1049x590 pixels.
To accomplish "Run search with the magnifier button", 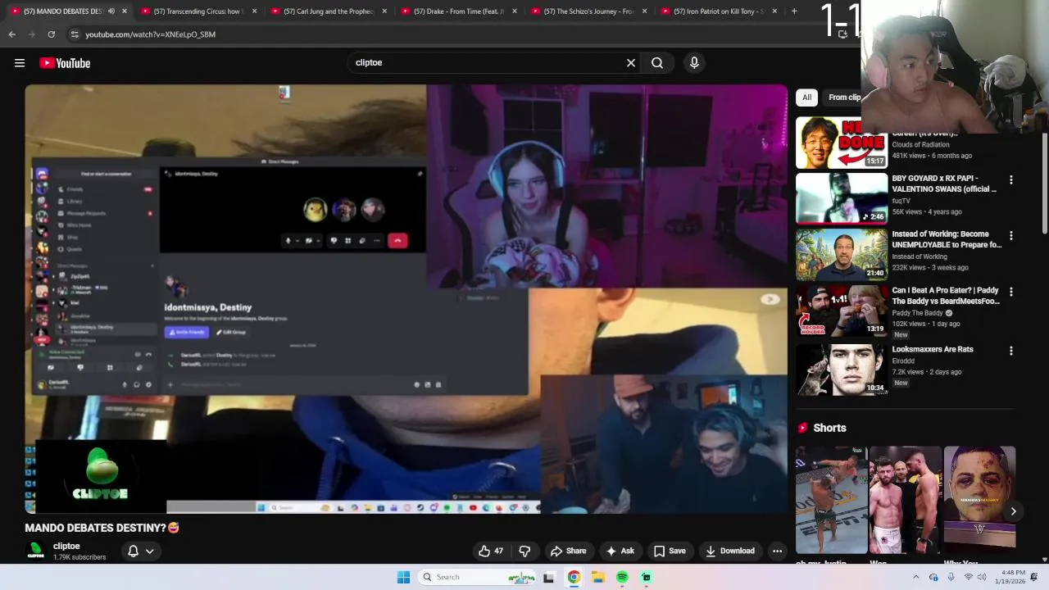I will 657,62.
